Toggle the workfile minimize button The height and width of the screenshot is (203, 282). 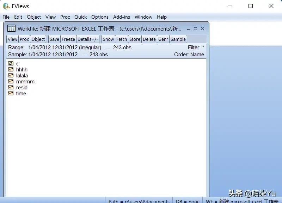pyautogui.click(x=188, y=29)
